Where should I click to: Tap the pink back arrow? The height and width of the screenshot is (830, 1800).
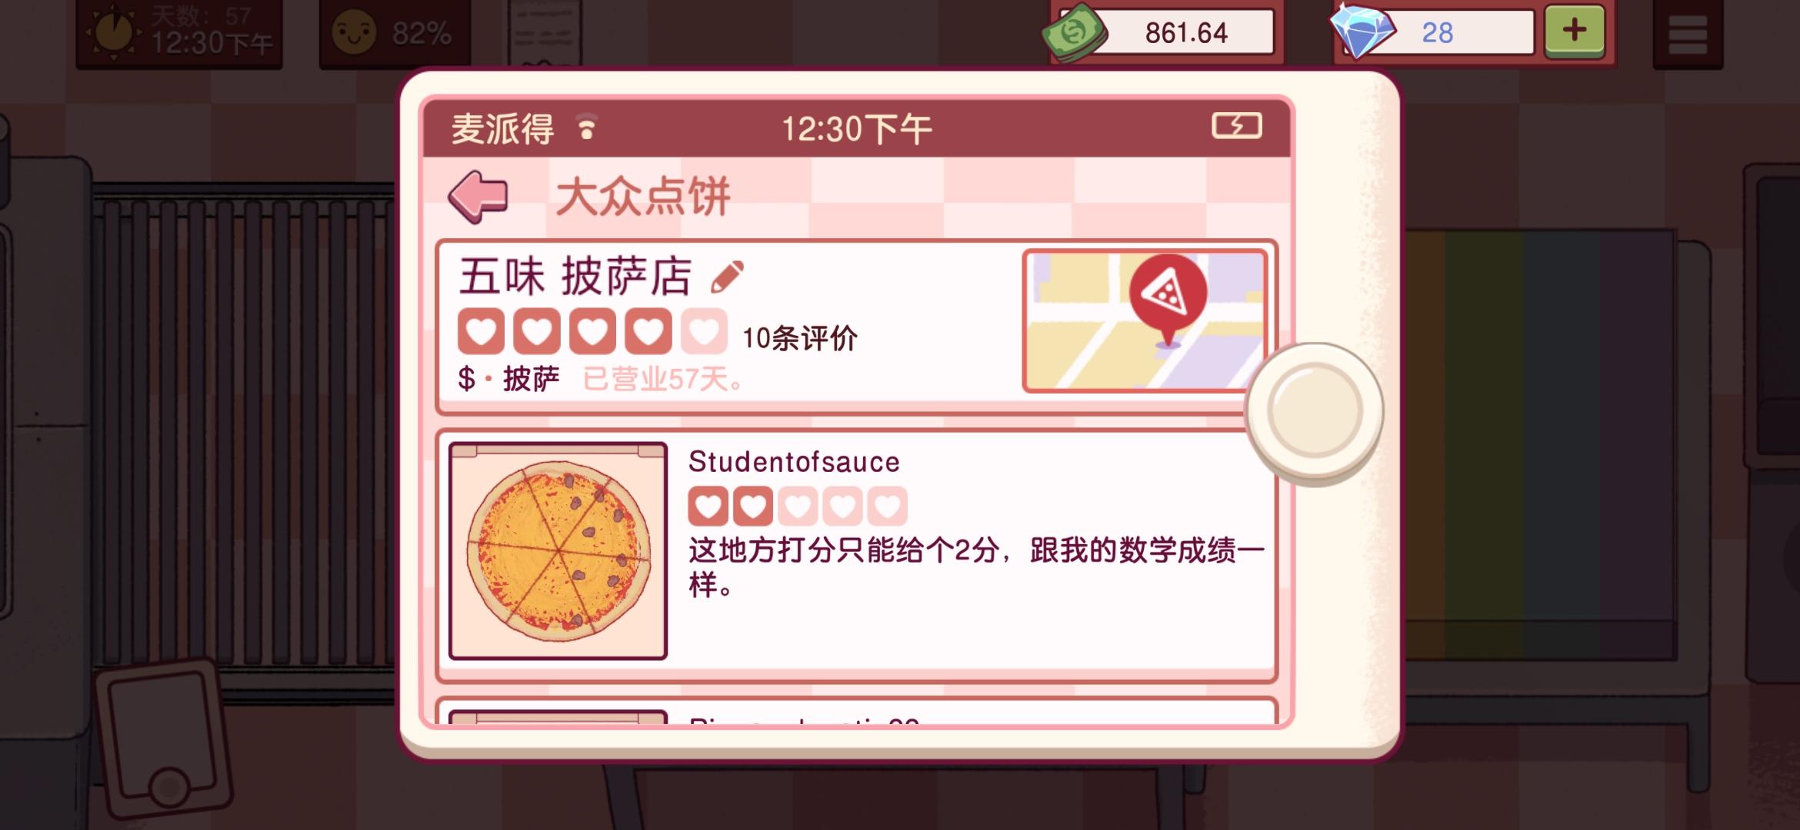[478, 197]
